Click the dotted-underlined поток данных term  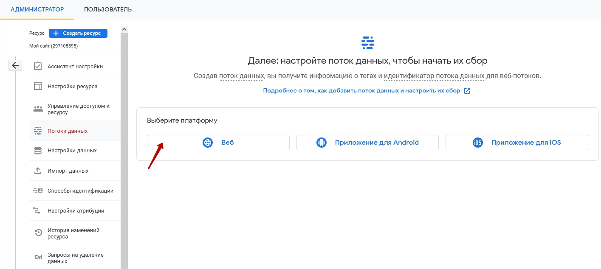pos(242,76)
